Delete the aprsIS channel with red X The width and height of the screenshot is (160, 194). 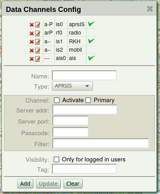coord(32,25)
